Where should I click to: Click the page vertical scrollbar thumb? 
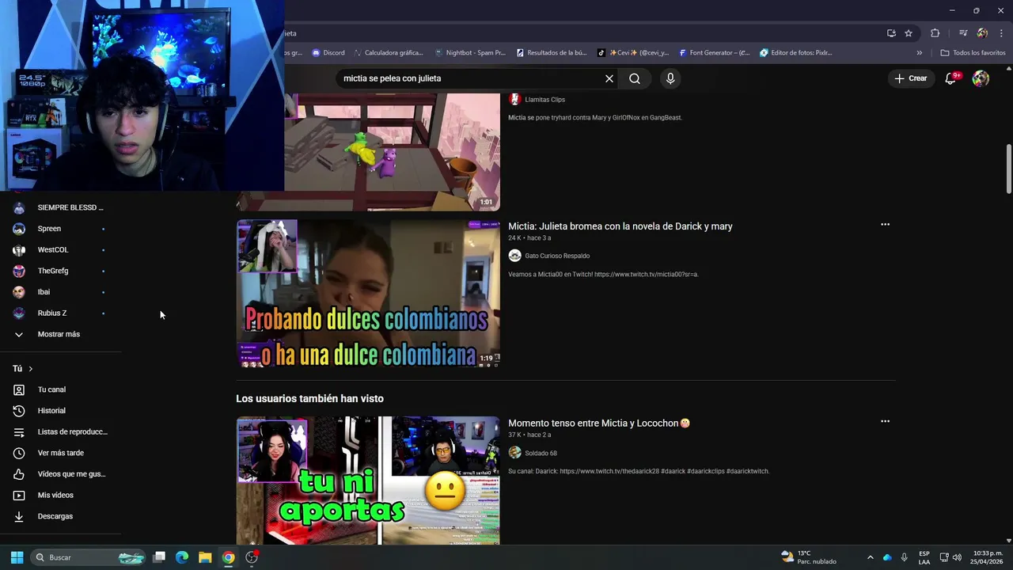[1008, 169]
